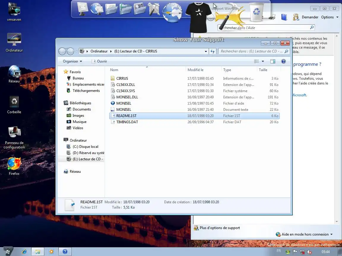This screenshot has width=342, height=256.
Task: Select the MONISEL text document
Action: tap(194, 110)
